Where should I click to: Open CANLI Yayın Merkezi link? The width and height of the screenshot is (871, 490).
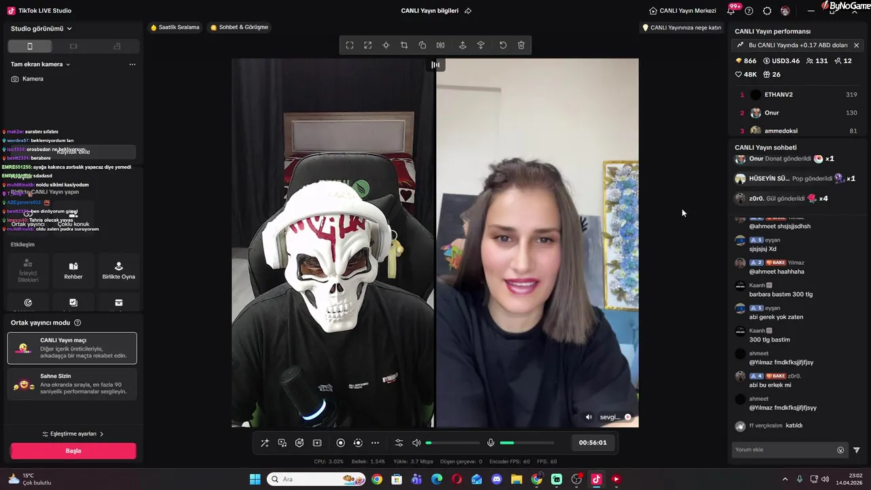click(683, 11)
